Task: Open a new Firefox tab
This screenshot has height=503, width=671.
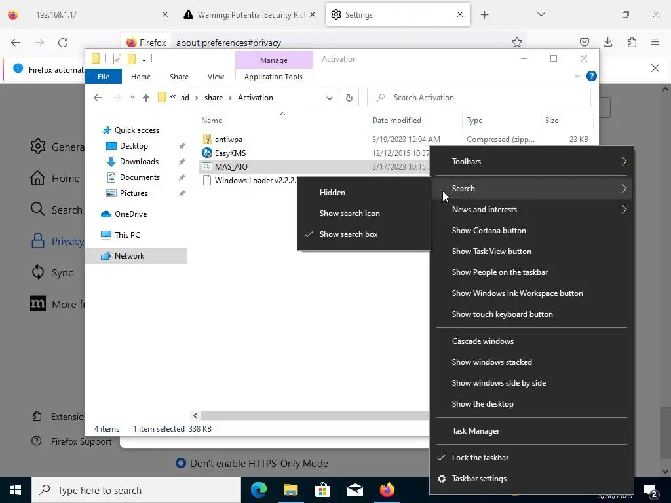Action: click(x=484, y=15)
